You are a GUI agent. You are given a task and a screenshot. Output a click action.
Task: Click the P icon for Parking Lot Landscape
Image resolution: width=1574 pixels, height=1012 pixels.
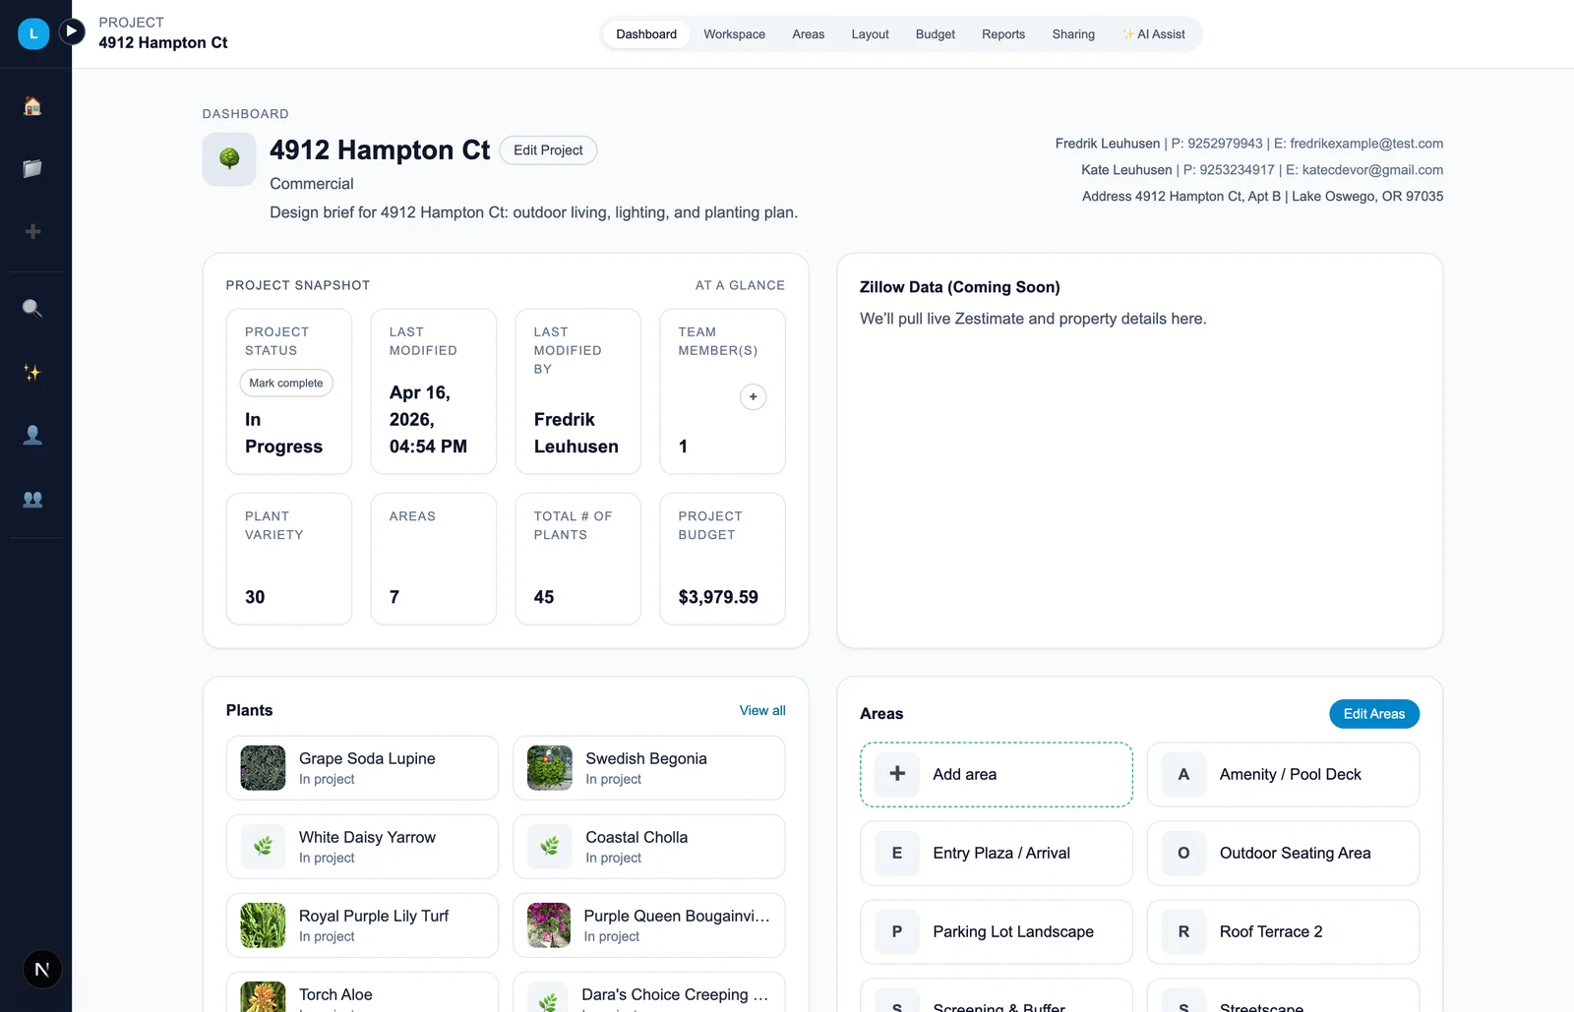pos(897,931)
